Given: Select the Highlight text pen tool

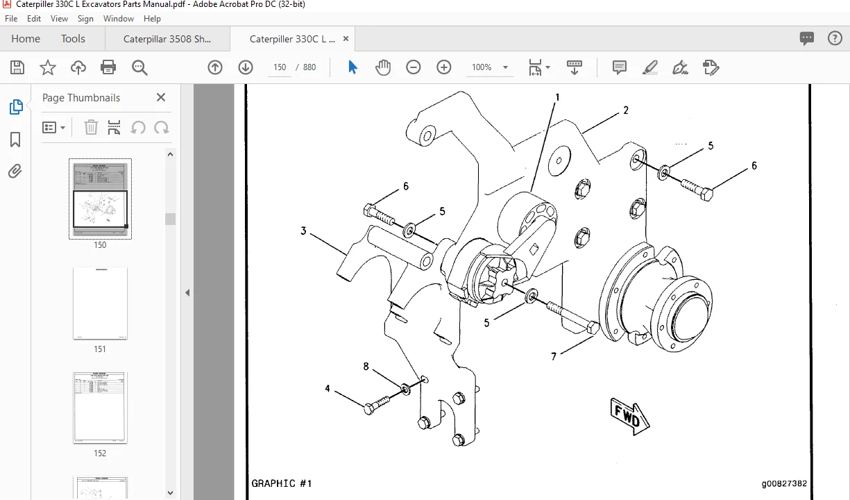Looking at the screenshot, I should (650, 67).
